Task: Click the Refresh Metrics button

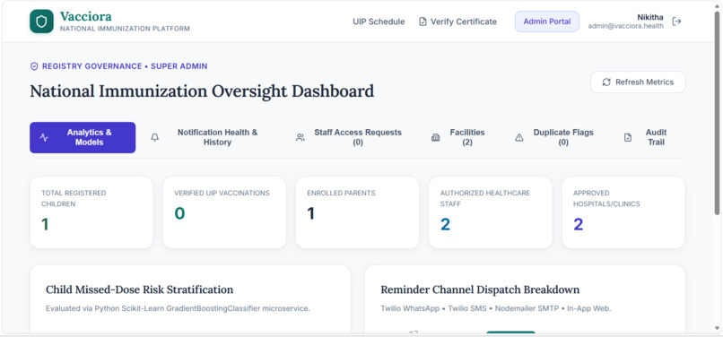Action: point(638,82)
